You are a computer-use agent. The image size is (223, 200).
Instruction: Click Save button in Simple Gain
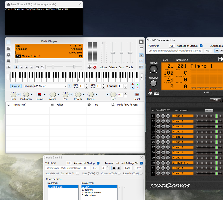(138, 168)
